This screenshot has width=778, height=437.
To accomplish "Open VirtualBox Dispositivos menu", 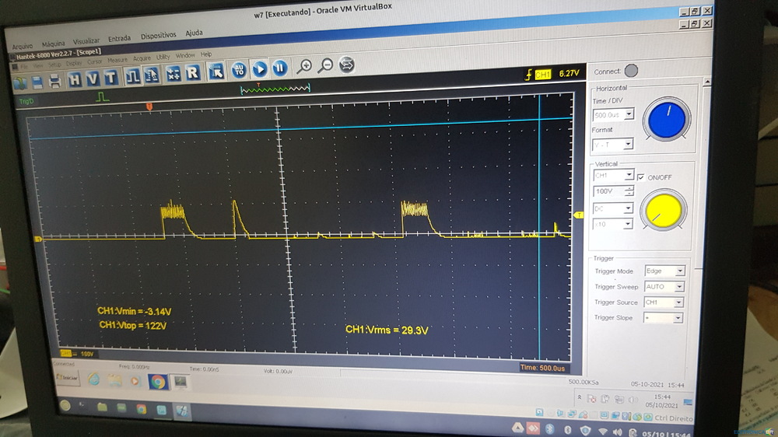I will coord(158,36).
